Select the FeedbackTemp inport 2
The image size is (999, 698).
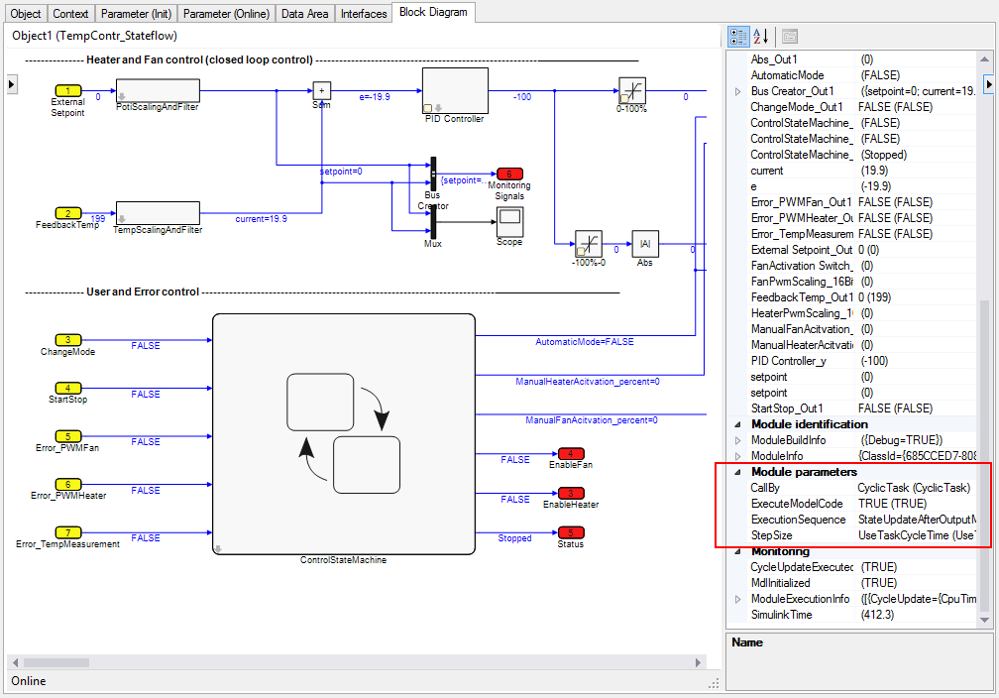68,213
